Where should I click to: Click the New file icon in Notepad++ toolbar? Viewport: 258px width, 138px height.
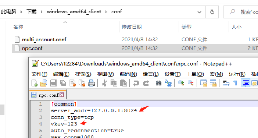[x=34, y=83]
